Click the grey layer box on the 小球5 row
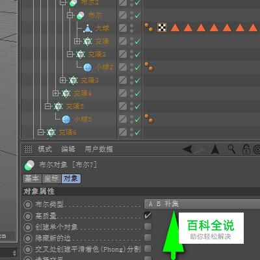 123,119
